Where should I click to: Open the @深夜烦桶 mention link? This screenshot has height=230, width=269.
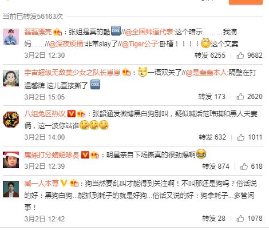(66, 44)
